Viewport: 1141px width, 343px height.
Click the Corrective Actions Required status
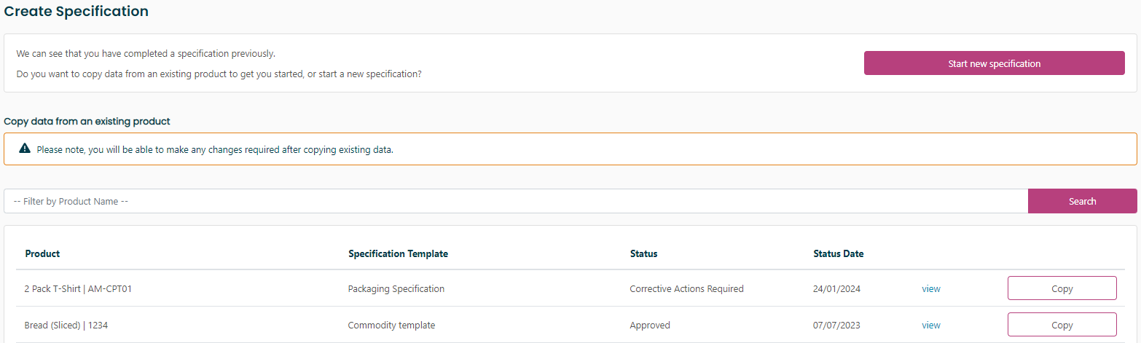tap(686, 288)
